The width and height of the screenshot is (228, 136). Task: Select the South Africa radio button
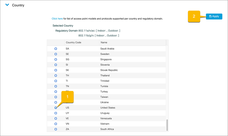pyautogui.click(x=56, y=129)
